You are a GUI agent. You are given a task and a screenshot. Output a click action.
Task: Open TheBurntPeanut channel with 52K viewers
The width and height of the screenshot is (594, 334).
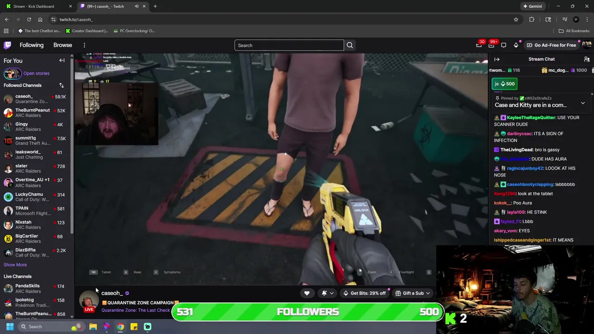click(x=35, y=113)
